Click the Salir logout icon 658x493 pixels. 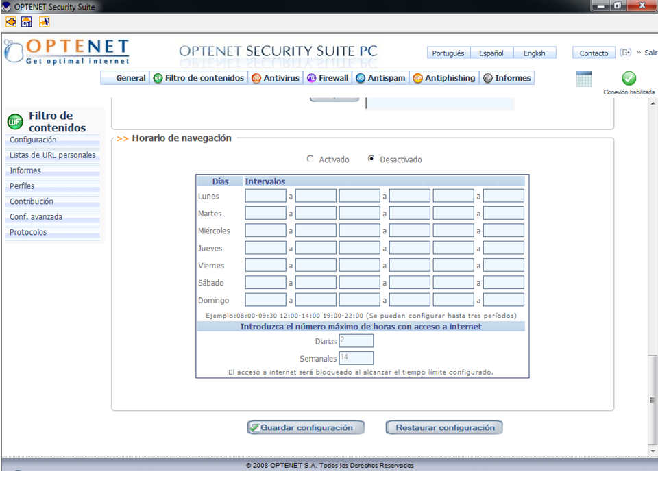pyautogui.click(x=625, y=53)
